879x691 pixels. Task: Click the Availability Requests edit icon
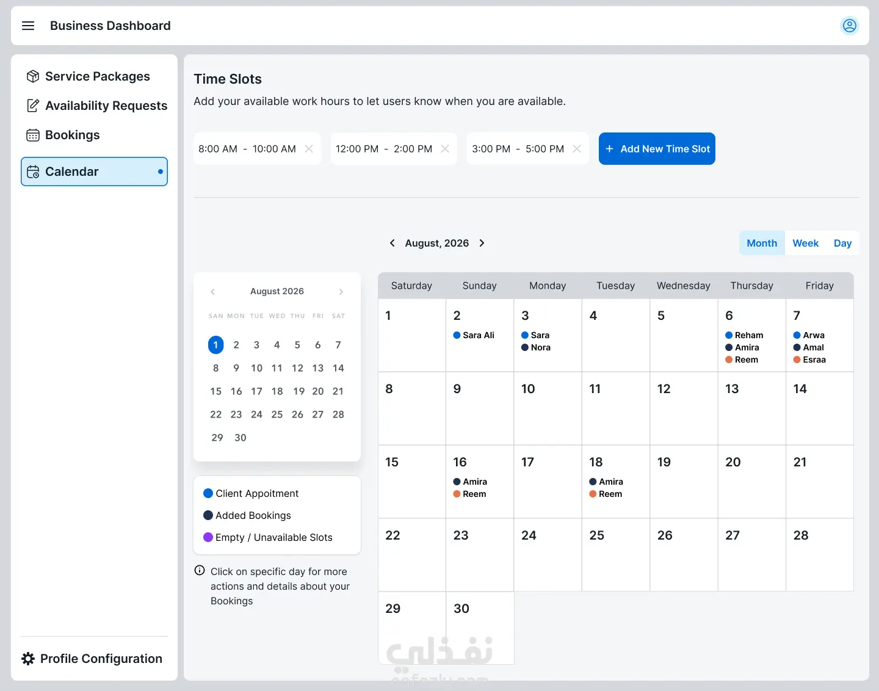point(33,106)
